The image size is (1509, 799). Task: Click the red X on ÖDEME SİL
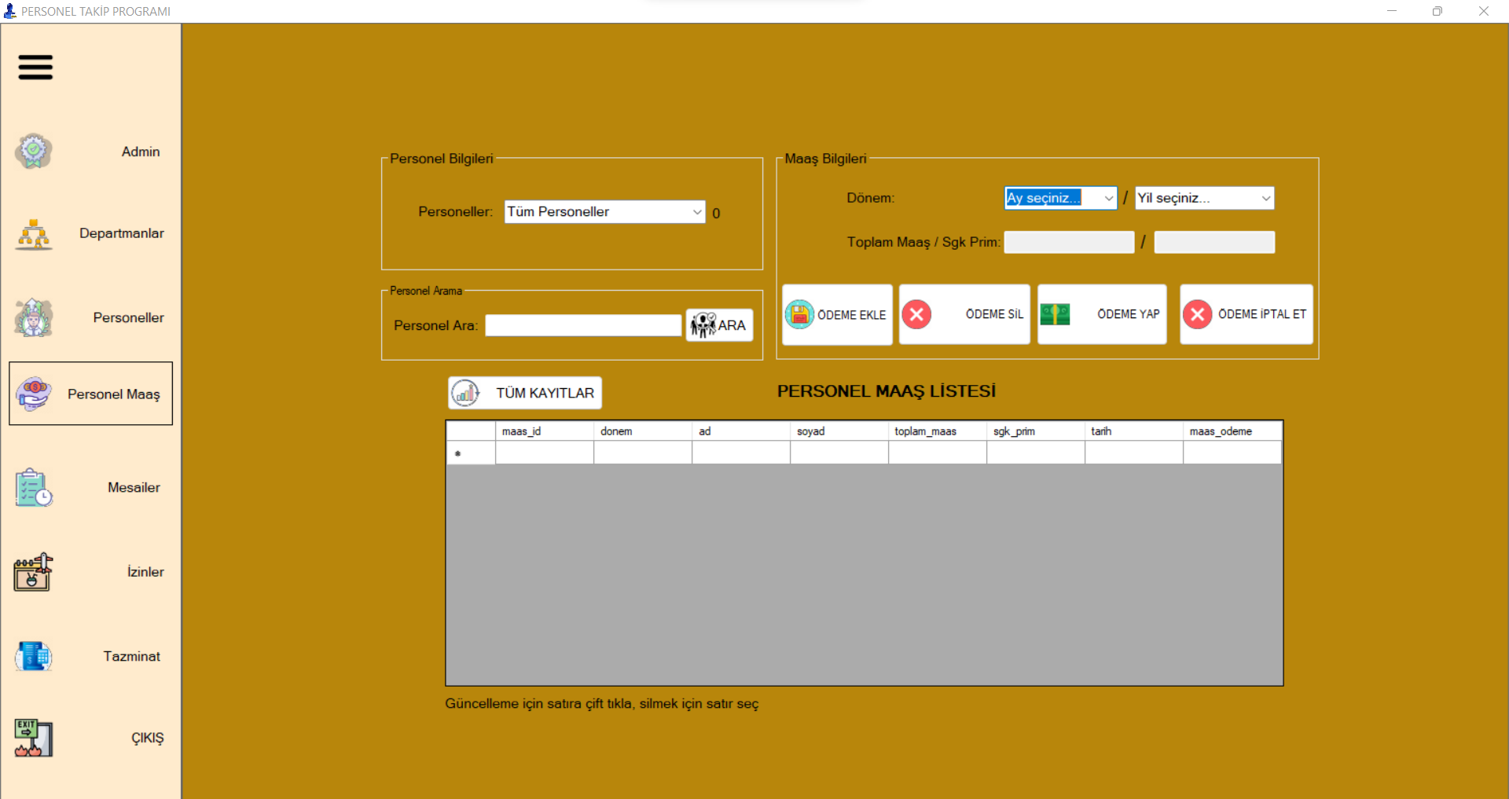916,313
